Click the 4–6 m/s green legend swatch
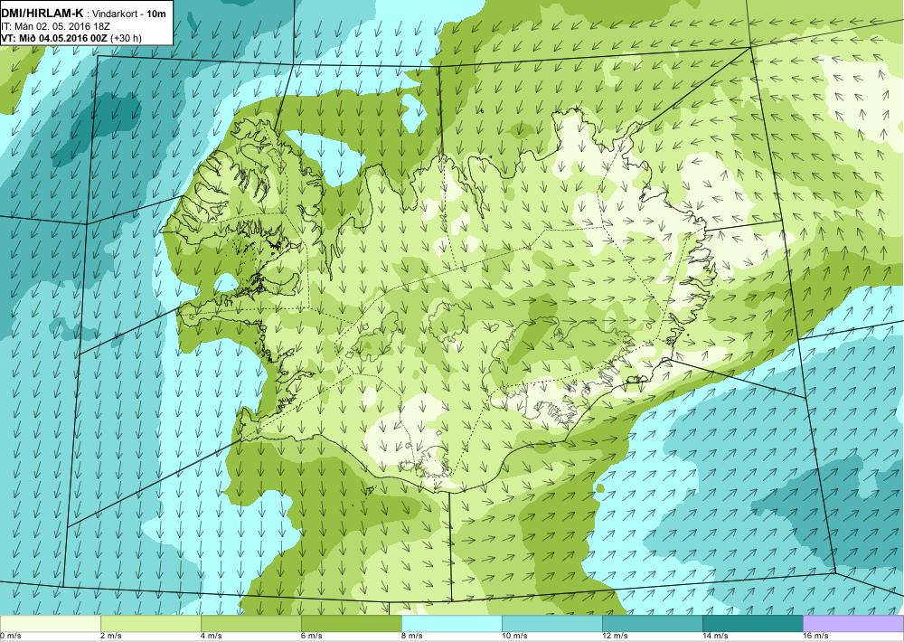904x642 pixels. click(250, 624)
